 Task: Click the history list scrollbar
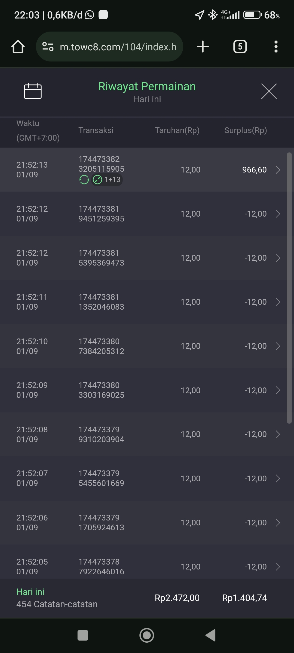(289, 288)
